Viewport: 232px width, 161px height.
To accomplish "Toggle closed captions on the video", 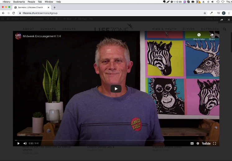I will (192, 143).
